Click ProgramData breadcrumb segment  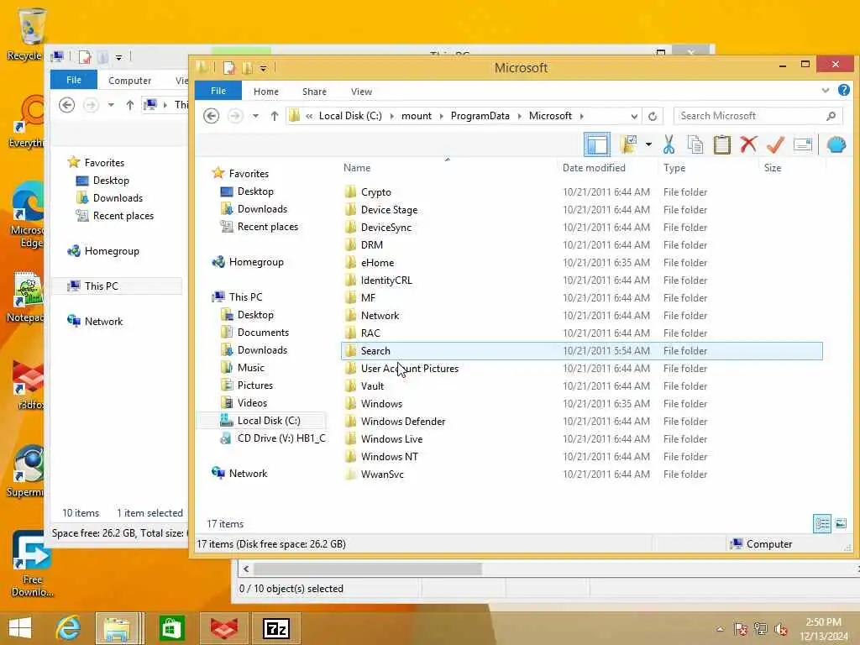pos(480,116)
